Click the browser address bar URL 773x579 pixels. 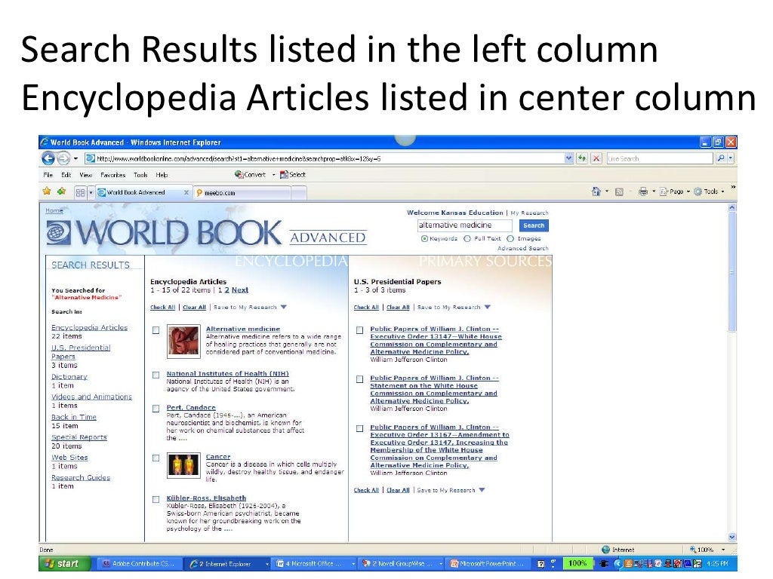pyautogui.click(x=325, y=158)
